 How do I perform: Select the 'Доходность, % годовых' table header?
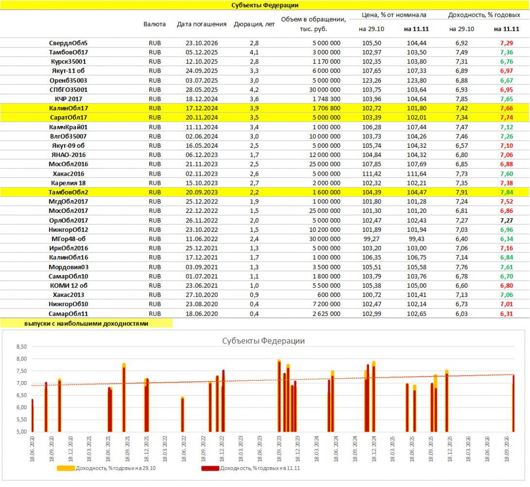pos(484,15)
